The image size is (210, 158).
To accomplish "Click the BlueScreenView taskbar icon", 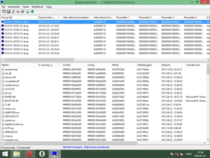I will (x=55, y=154).
